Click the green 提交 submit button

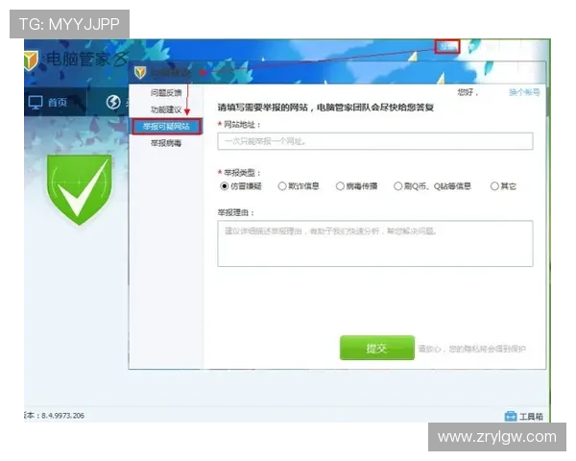[x=377, y=348]
